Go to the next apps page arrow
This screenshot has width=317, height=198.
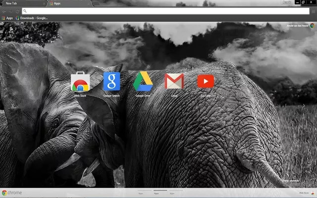coord(304,105)
